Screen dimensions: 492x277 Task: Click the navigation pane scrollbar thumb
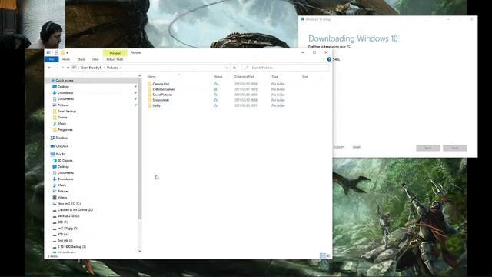click(x=140, y=149)
